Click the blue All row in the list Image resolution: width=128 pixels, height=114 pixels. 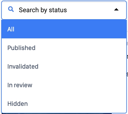point(64,29)
